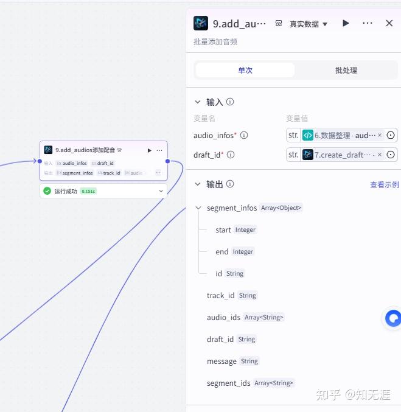401x412 pixels.
Task: Collapse the 输出 section
Action: coord(198,184)
